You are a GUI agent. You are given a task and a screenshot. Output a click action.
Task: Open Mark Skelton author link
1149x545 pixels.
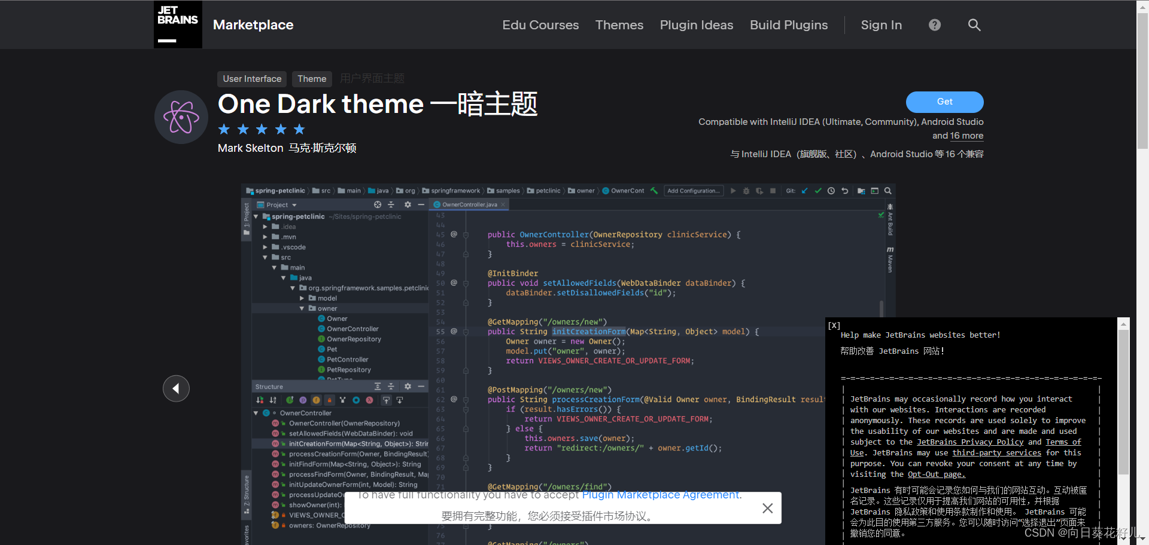250,148
